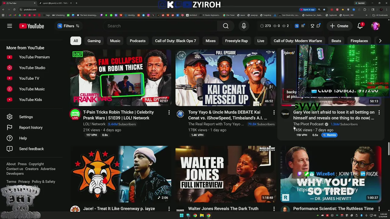The image size is (390, 219).
Task: Open more options for T-Pain video
Action: tap(169, 113)
